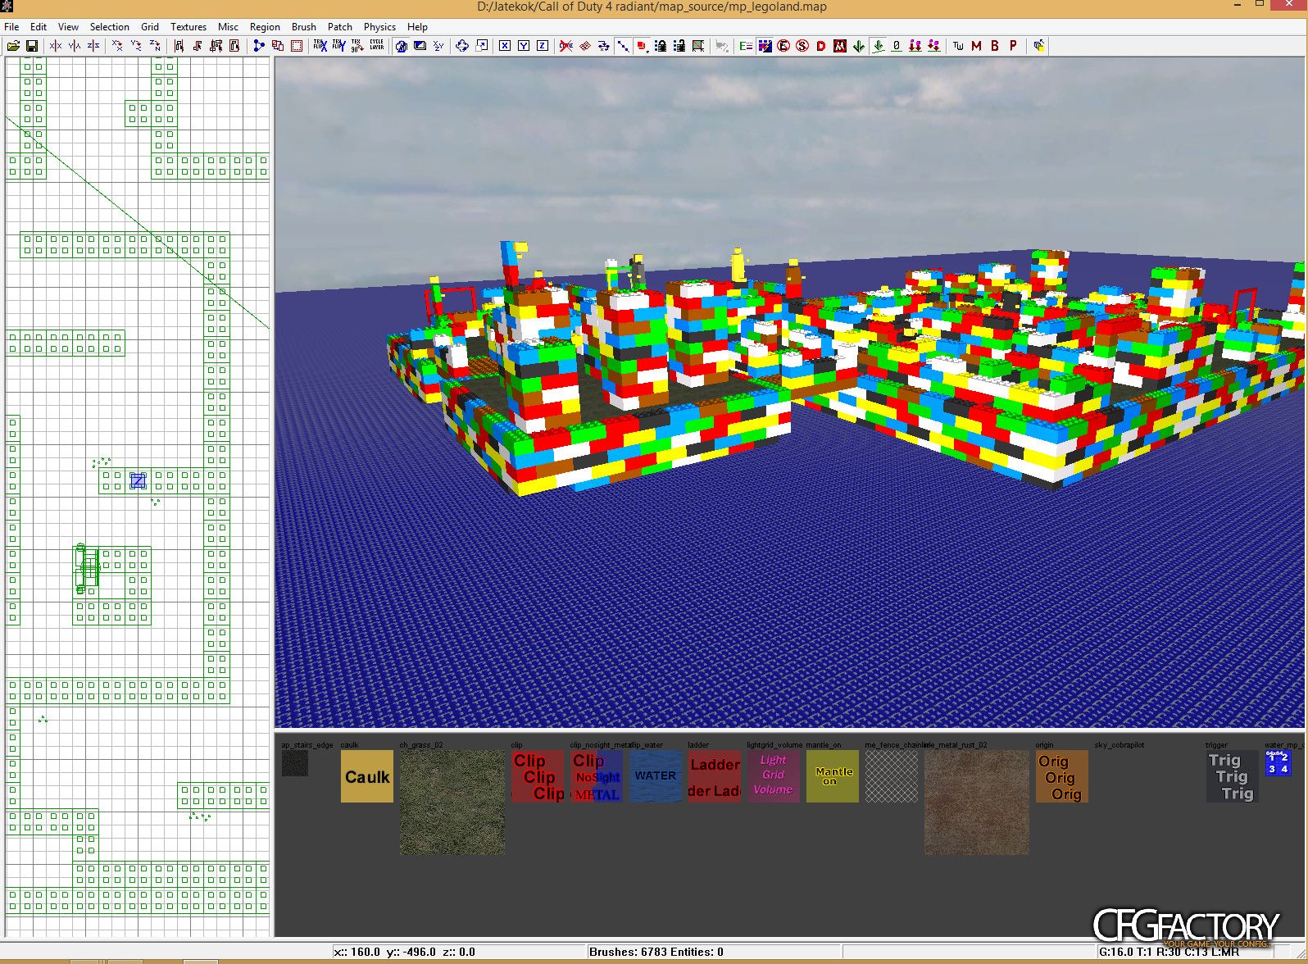Toggle the pressed diagonal blue dotted line button
1308x964 pixels.
tap(623, 46)
